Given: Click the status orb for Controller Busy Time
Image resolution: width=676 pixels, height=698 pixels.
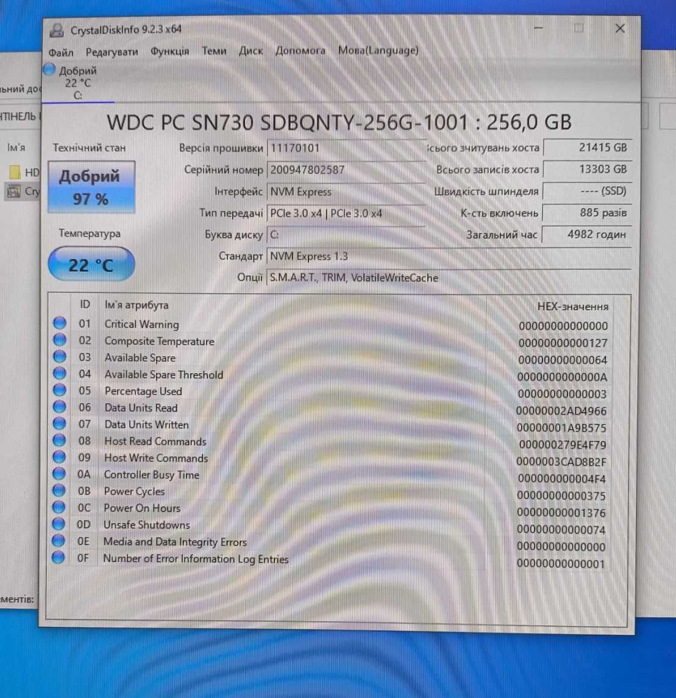Looking at the screenshot, I should tap(59, 474).
